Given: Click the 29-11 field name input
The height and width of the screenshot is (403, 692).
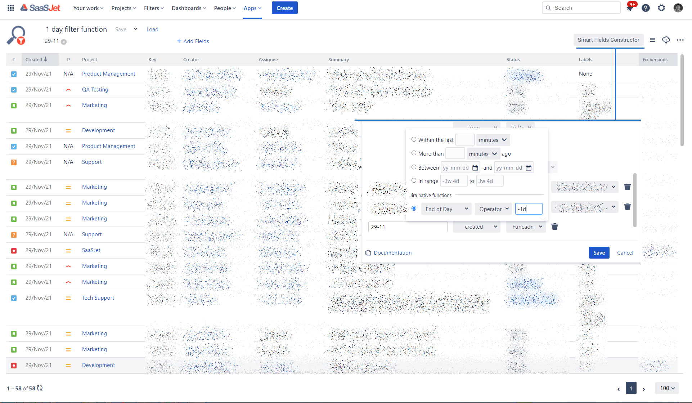Looking at the screenshot, I should 408,227.
